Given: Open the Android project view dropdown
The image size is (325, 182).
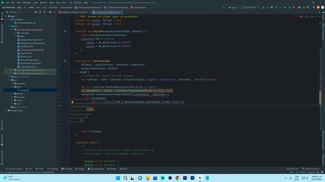Looking at the screenshot, I should (13, 12).
